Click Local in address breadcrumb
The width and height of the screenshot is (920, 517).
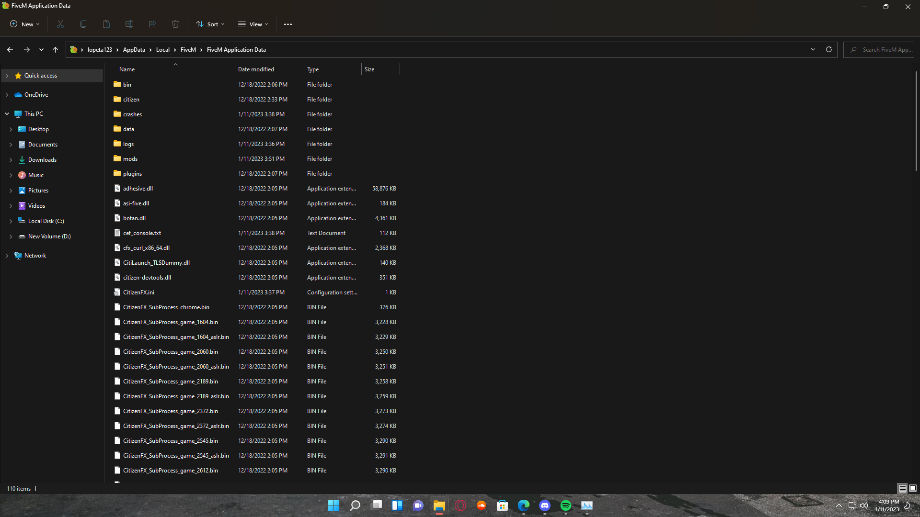(x=163, y=50)
